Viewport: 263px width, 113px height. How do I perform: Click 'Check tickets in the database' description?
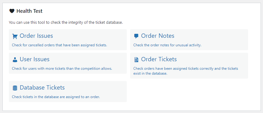point(56,97)
